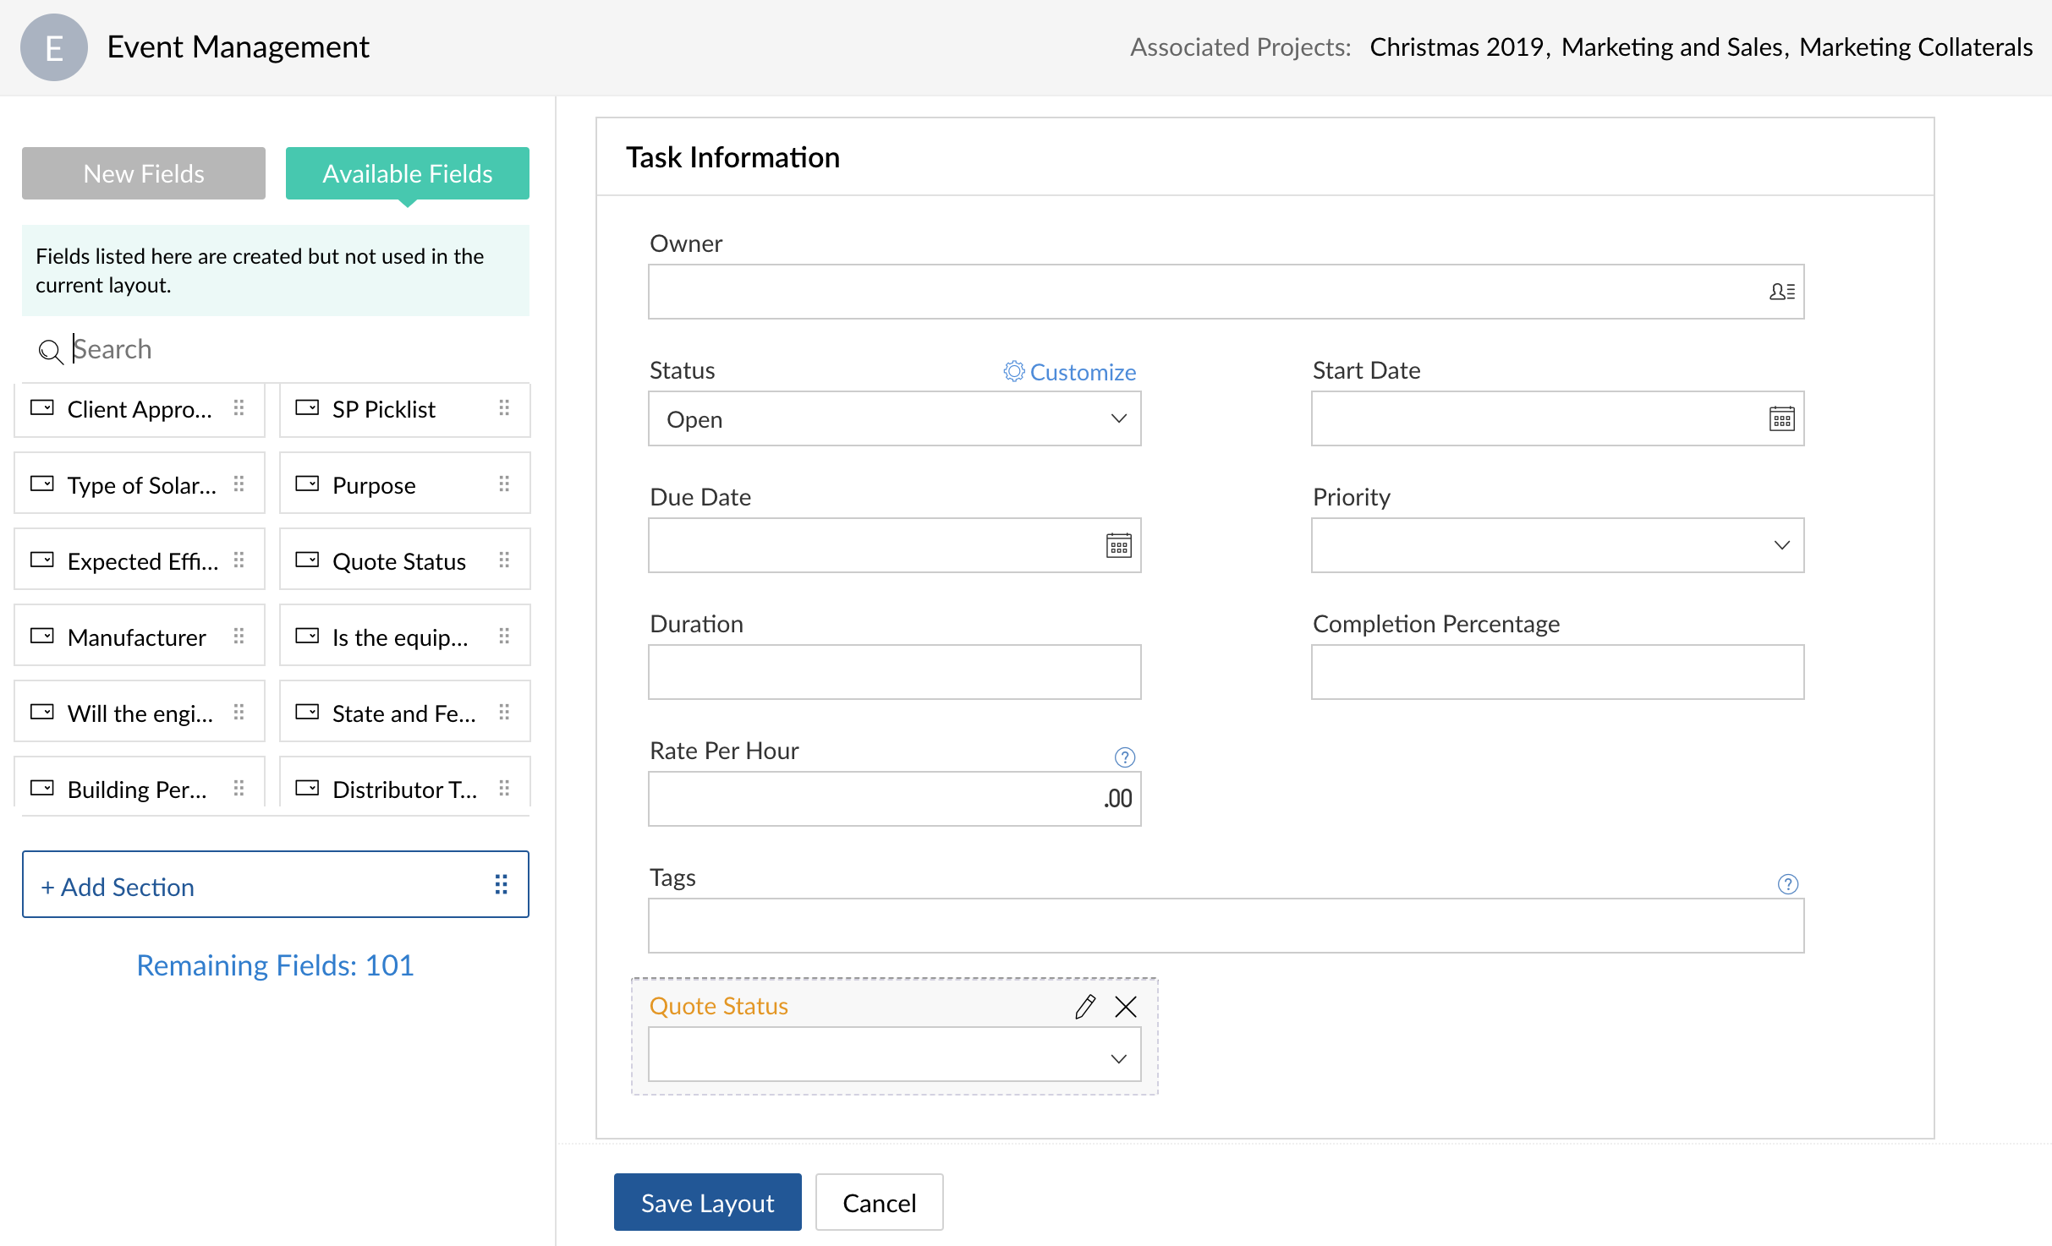Click the Rate Per Hour input field
This screenshot has height=1246, width=2052.
coord(894,799)
